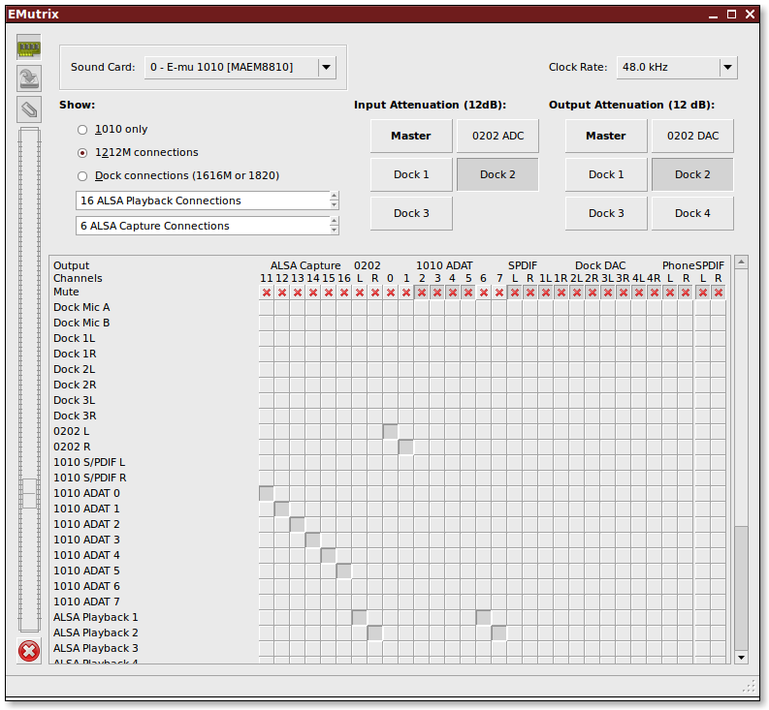Mute the 0202 L output channel

tap(360, 293)
